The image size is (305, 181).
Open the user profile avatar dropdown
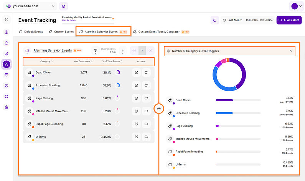tap(296, 6)
